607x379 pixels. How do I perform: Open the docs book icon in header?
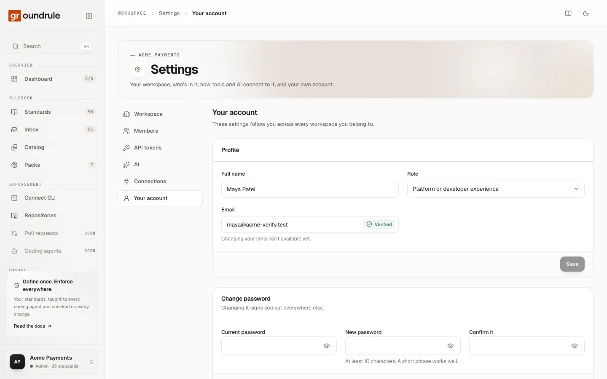click(x=568, y=13)
